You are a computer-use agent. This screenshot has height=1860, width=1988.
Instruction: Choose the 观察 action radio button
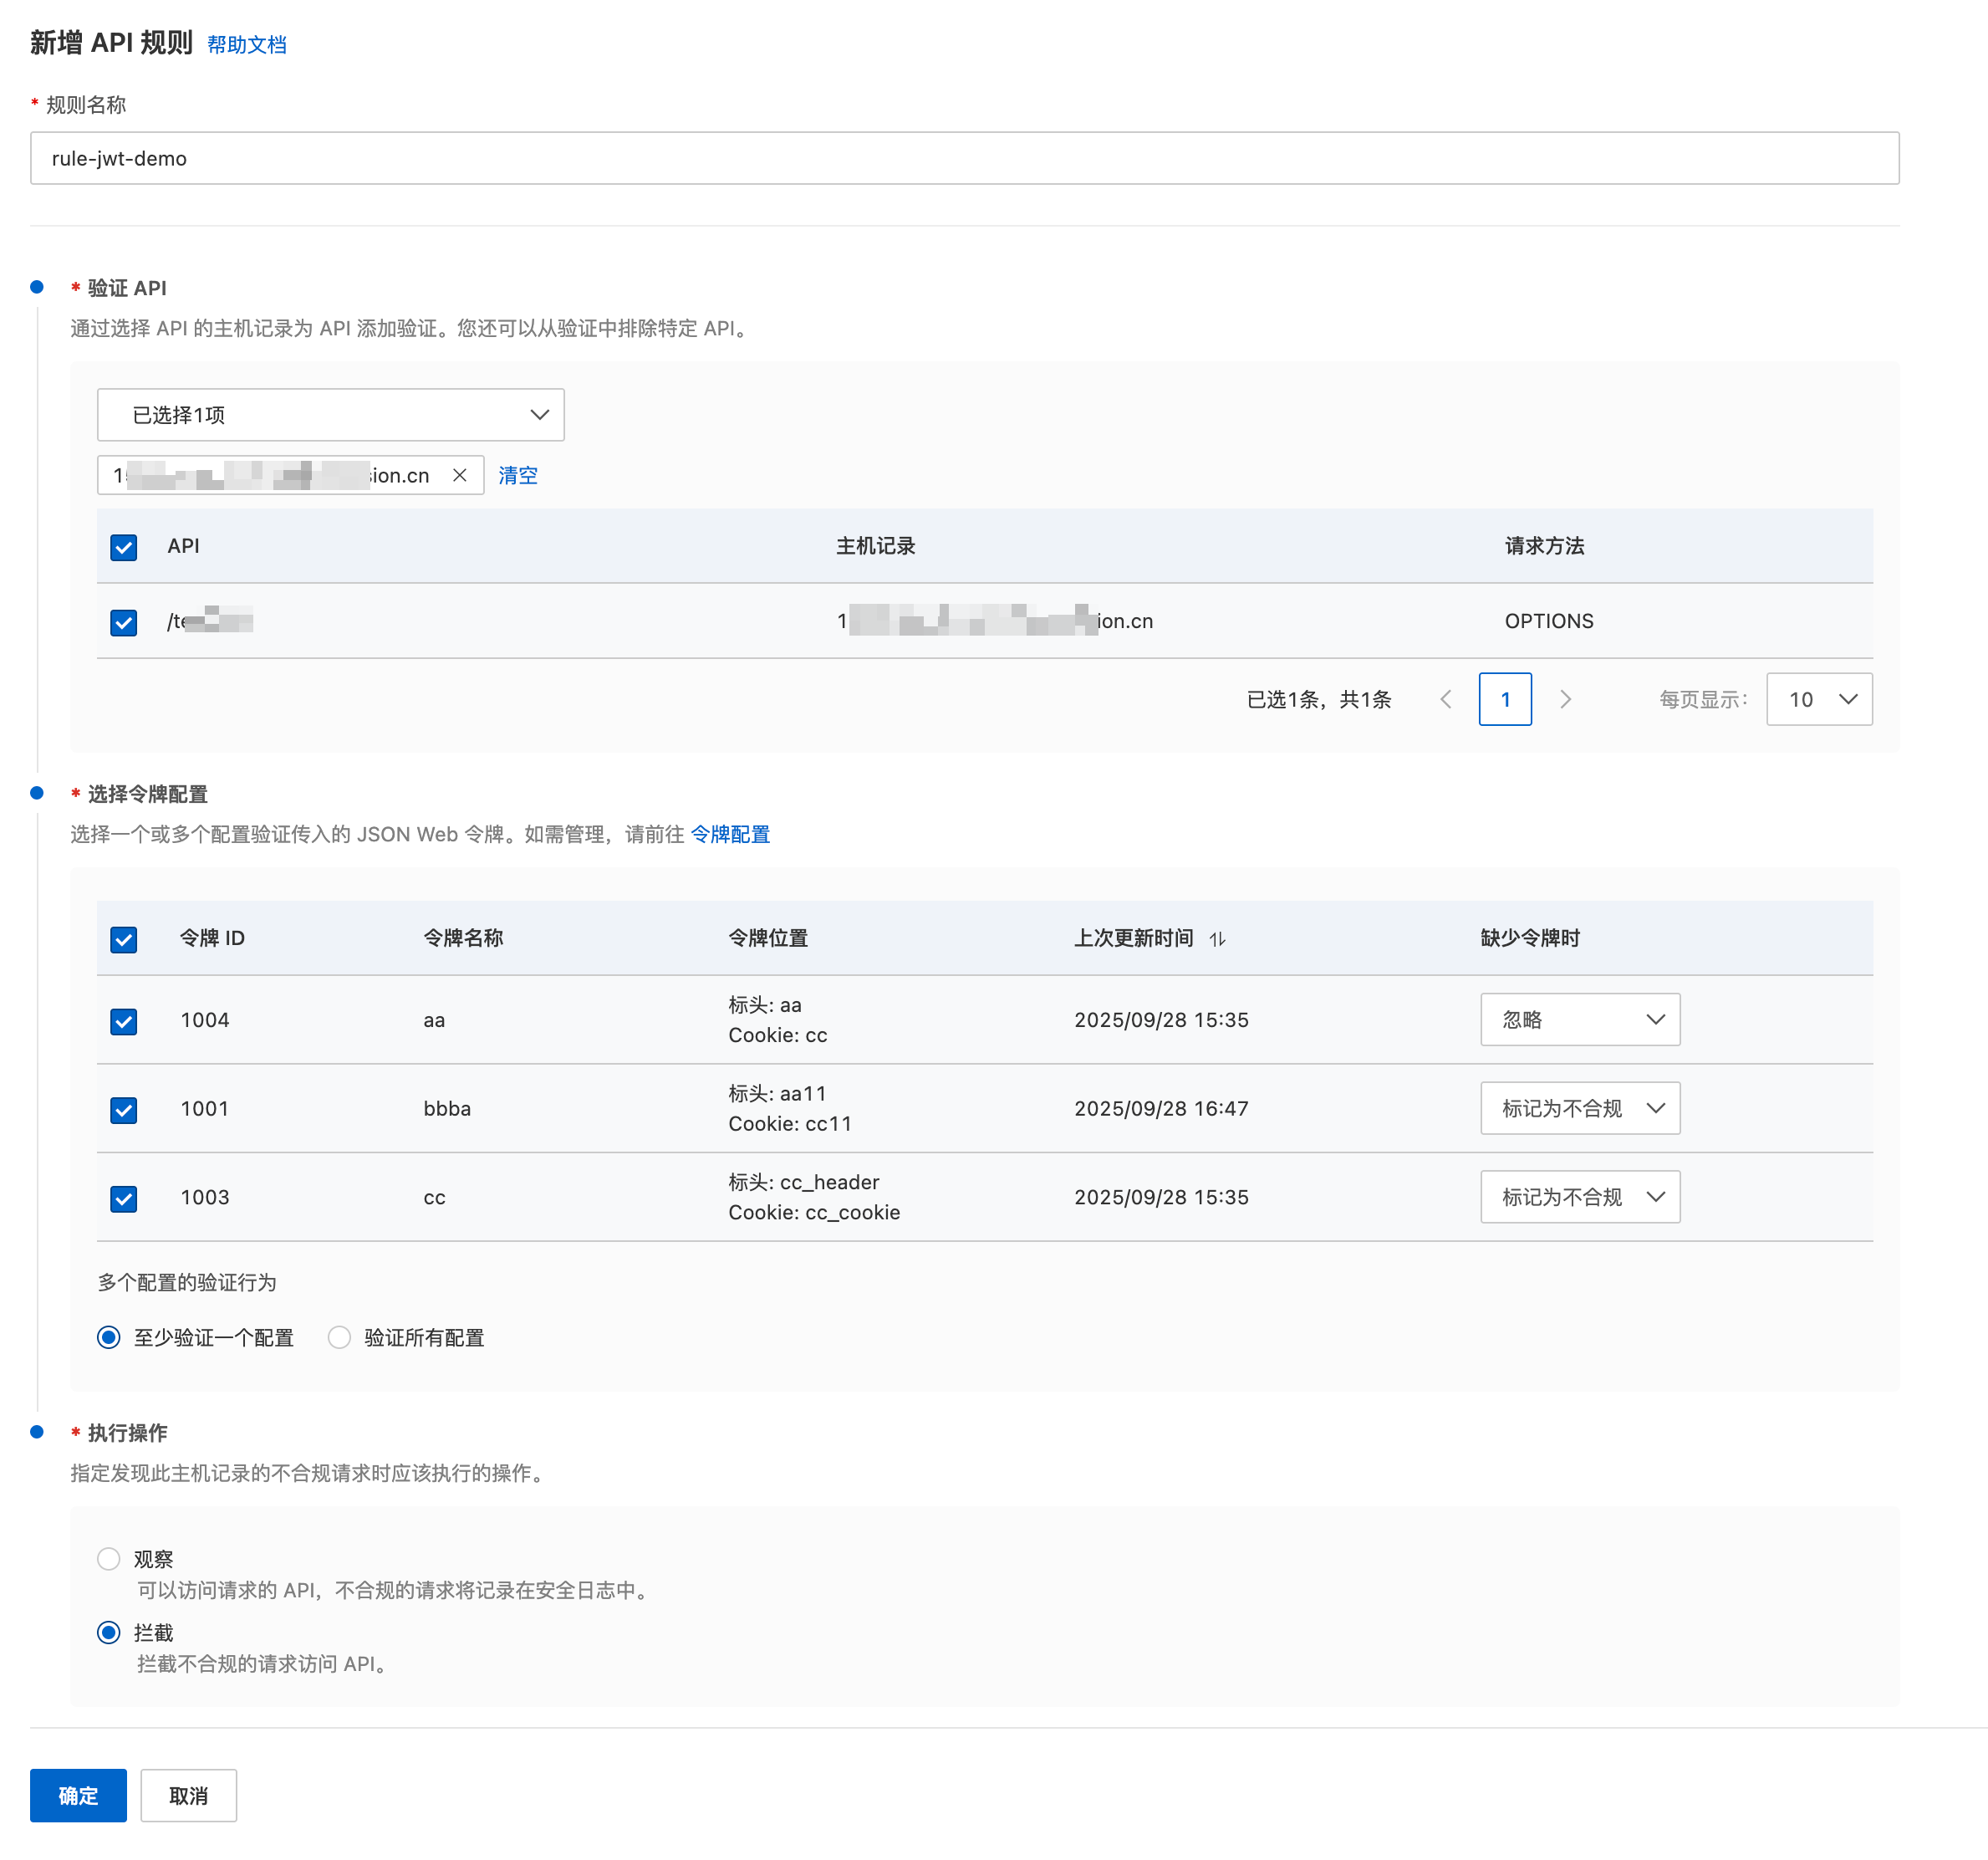click(x=109, y=1559)
